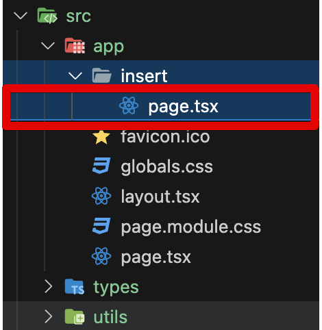This screenshot has width=322, height=330.
Task: Click the gray insert folder icon
Action: [102, 75]
